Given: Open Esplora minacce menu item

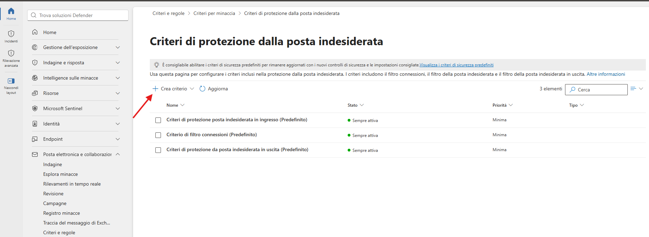Looking at the screenshot, I should (61, 174).
